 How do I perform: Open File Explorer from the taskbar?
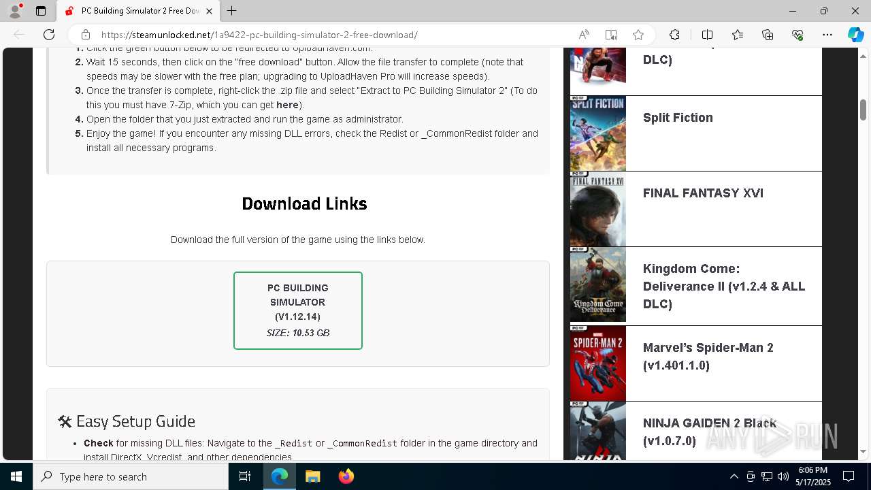point(312,476)
